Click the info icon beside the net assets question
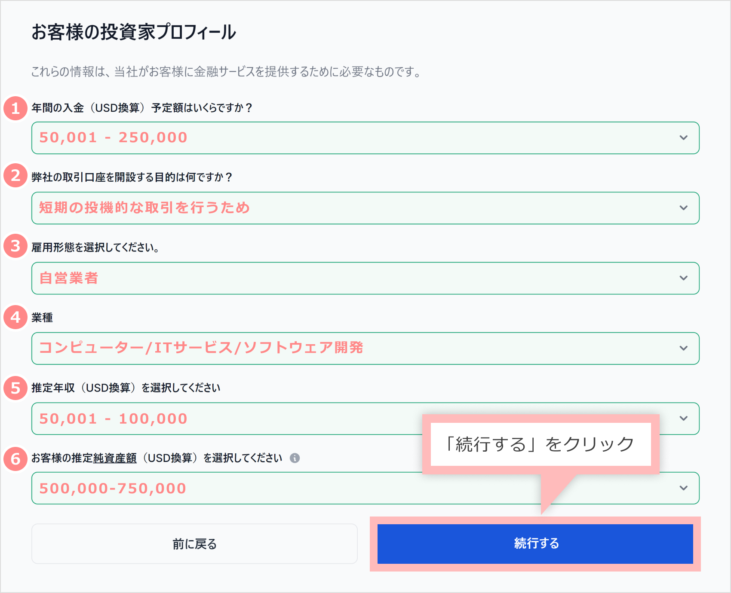This screenshot has height=593, width=731. (x=295, y=458)
